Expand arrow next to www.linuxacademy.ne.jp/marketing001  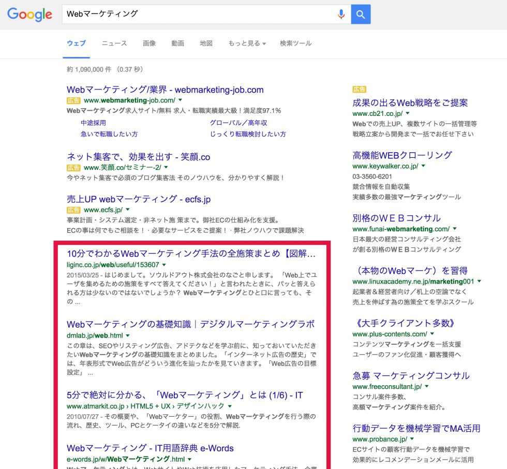[x=479, y=281]
